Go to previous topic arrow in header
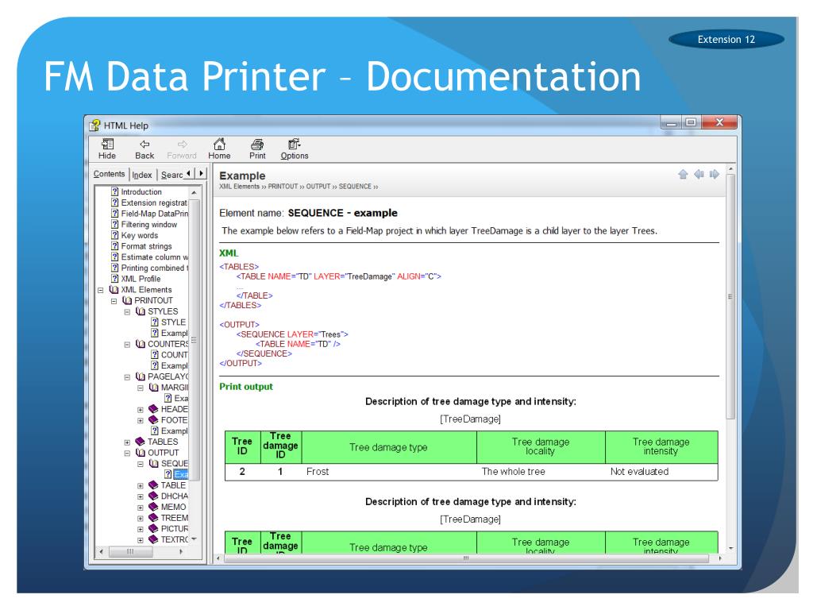The width and height of the screenshot is (813, 610). tap(699, 174)
